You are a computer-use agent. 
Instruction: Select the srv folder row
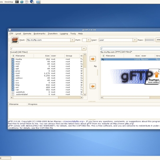(47, 80)
